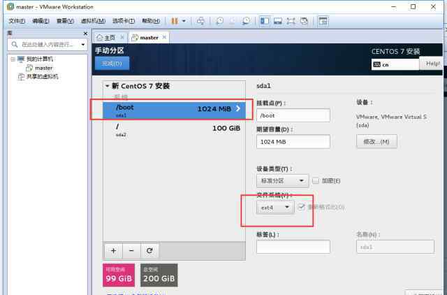Close the master tab
This screenshot has width=447, height=295.
tap(164, 37)
